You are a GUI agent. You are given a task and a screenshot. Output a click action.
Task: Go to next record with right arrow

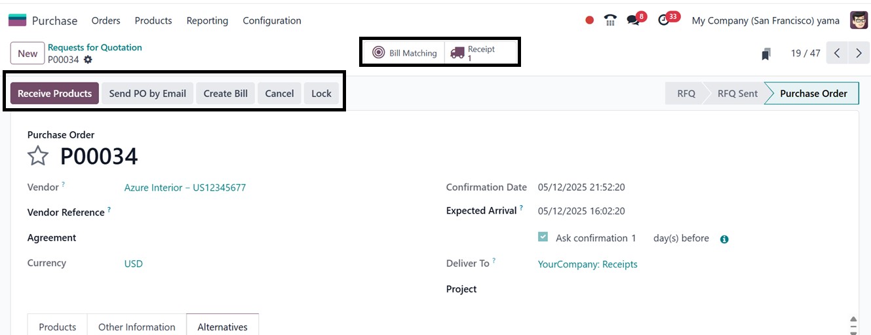click(859, 53)
